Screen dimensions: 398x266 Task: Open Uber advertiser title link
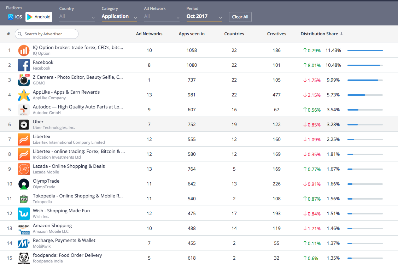click(38, 122)
